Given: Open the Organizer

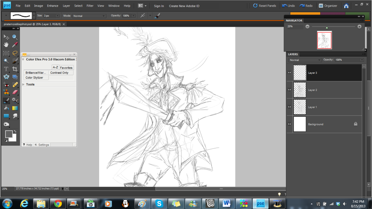Looking at the screenshot, I should (x=328, y=6).
